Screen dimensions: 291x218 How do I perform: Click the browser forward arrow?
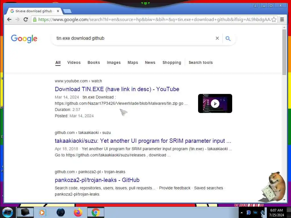tap(17, 20)
